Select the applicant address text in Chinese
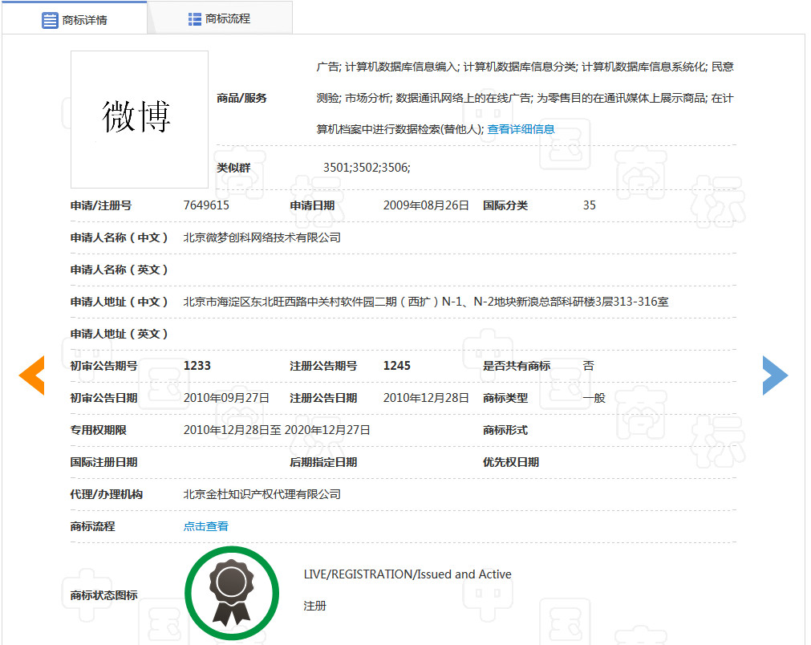This screenshot has width=811, height=645. 426,302
